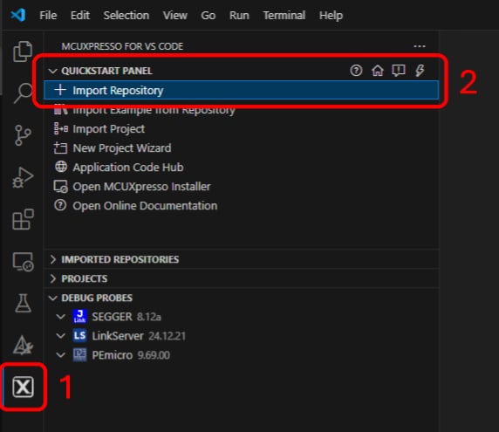Open the Help menu
The height and width of the screenshot is (432, 499).
(331, 16)
